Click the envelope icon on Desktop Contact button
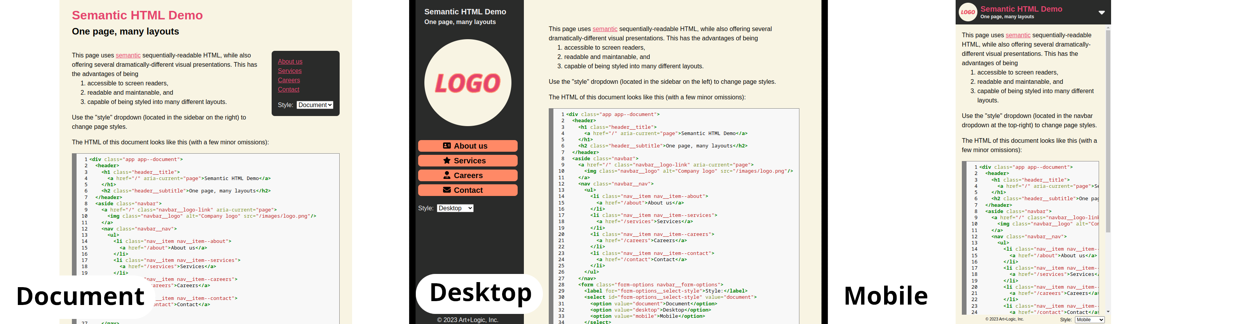Screen dimensions: 1237x324 pos(447,190)
